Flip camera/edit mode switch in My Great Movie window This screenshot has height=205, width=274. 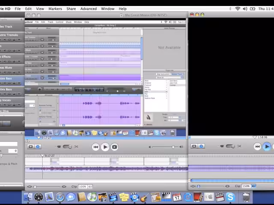click(x=67, y=147)
